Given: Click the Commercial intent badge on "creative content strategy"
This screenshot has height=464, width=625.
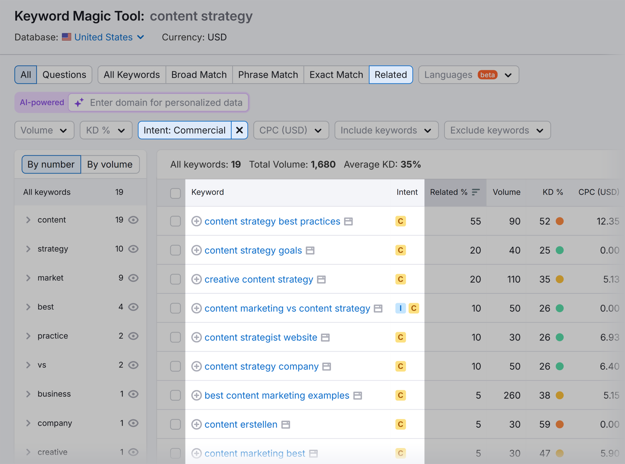Looking at the screenshot, I should coord(400,279).
